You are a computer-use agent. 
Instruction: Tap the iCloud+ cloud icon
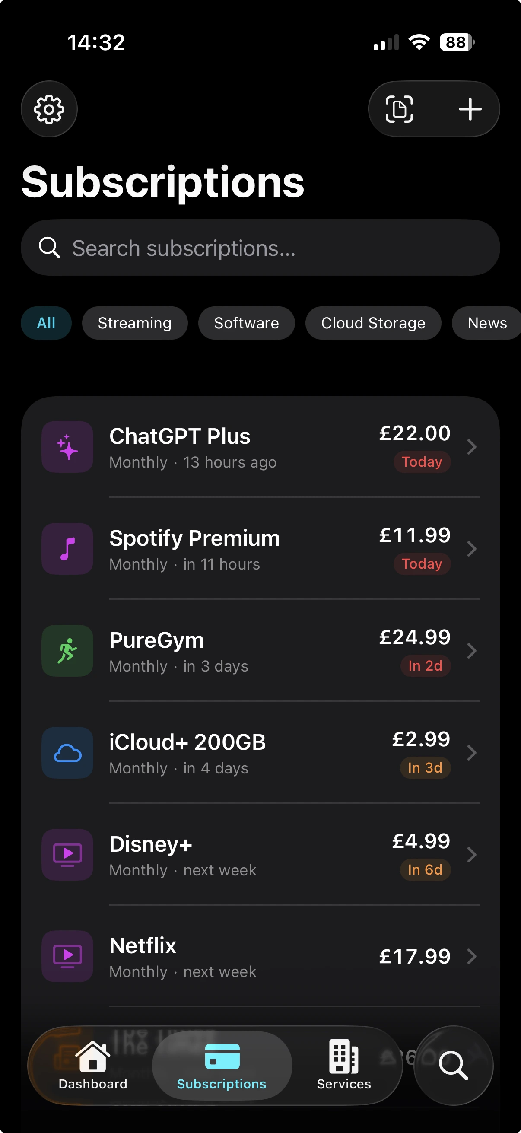[x=67, y=753]
